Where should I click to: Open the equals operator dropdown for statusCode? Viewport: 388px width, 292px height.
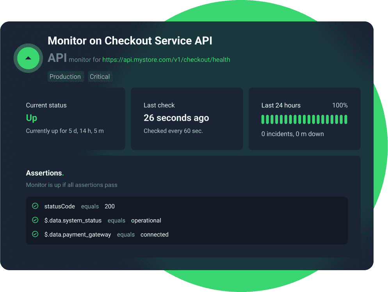90,206
